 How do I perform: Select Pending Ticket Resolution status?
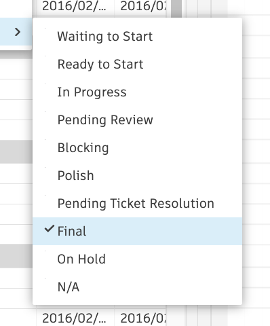(137, 203)
